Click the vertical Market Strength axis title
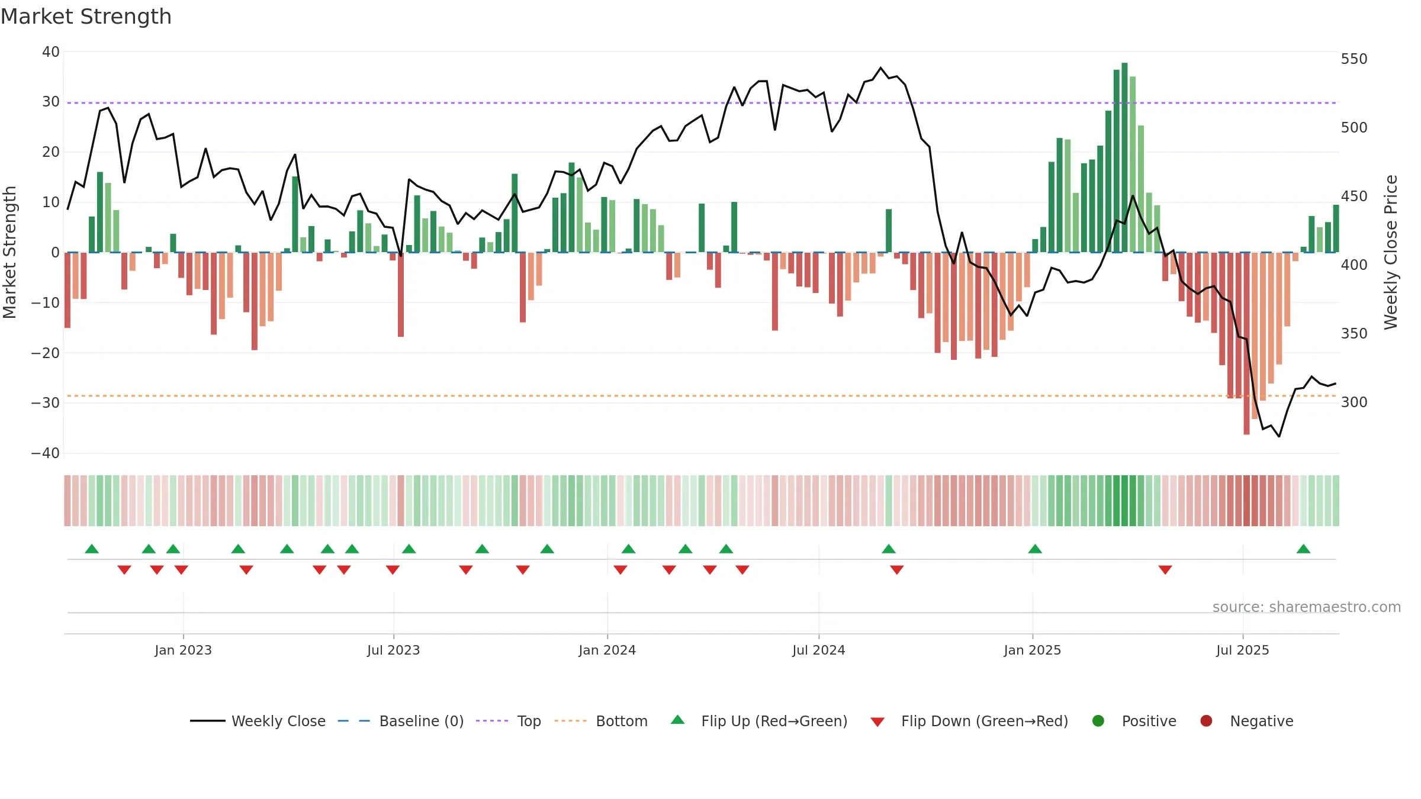Viewport: 1421px width, 799px height. [10, 252]
